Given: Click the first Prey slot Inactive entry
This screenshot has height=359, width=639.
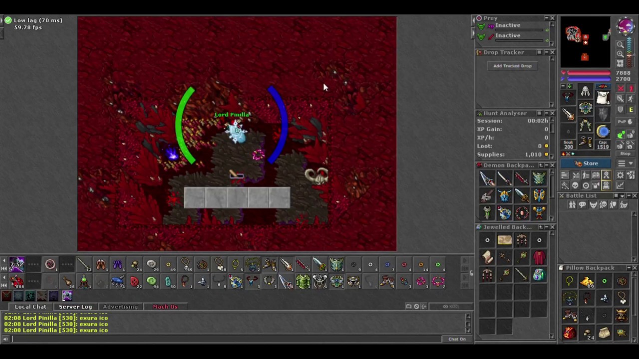Looking at the screenshot, I should click(508, 25).
